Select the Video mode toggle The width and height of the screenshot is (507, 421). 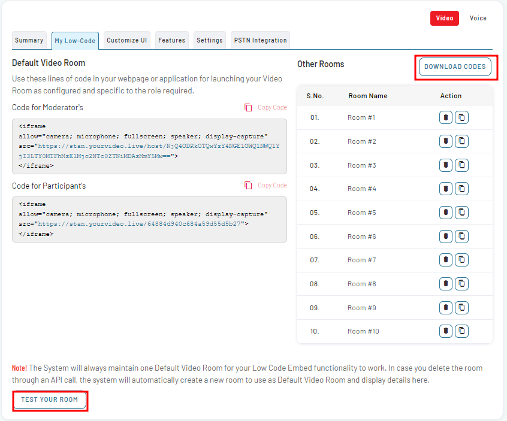click(444, 18)
